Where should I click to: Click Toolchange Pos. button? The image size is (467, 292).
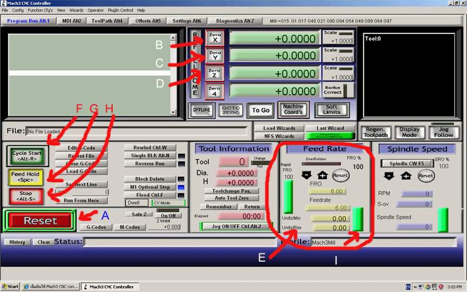[231, 191]
